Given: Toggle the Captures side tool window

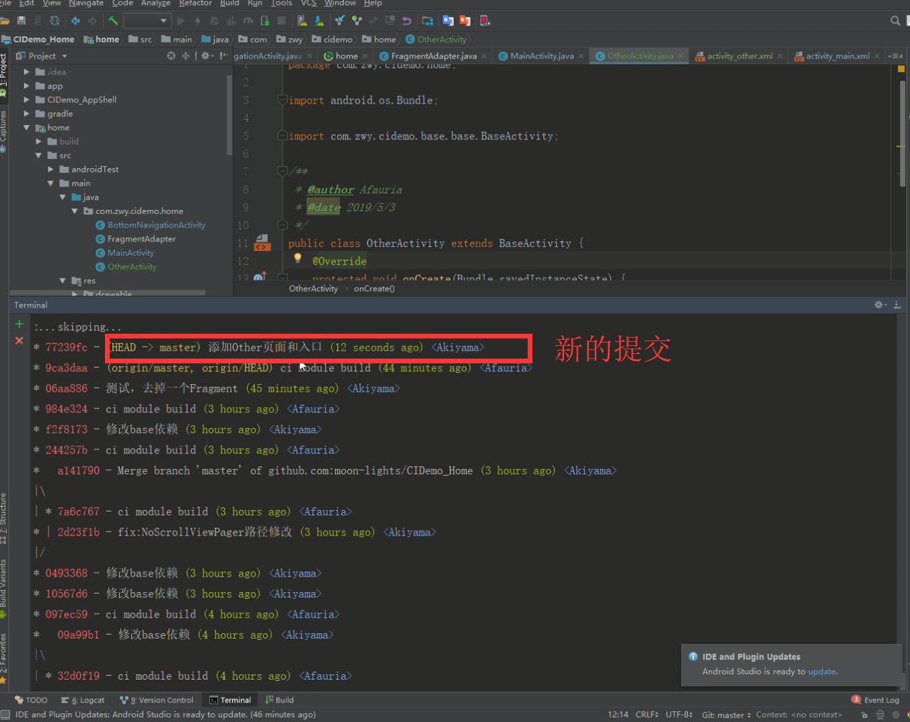Looking at the screenshot, I should coord(3,131).
